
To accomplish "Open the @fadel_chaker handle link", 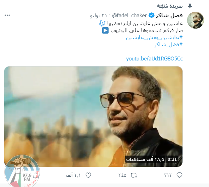I will point(129,16).
